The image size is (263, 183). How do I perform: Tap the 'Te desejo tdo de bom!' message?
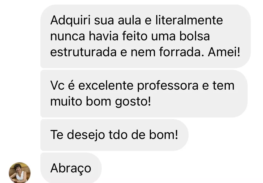tap(114, 135)
